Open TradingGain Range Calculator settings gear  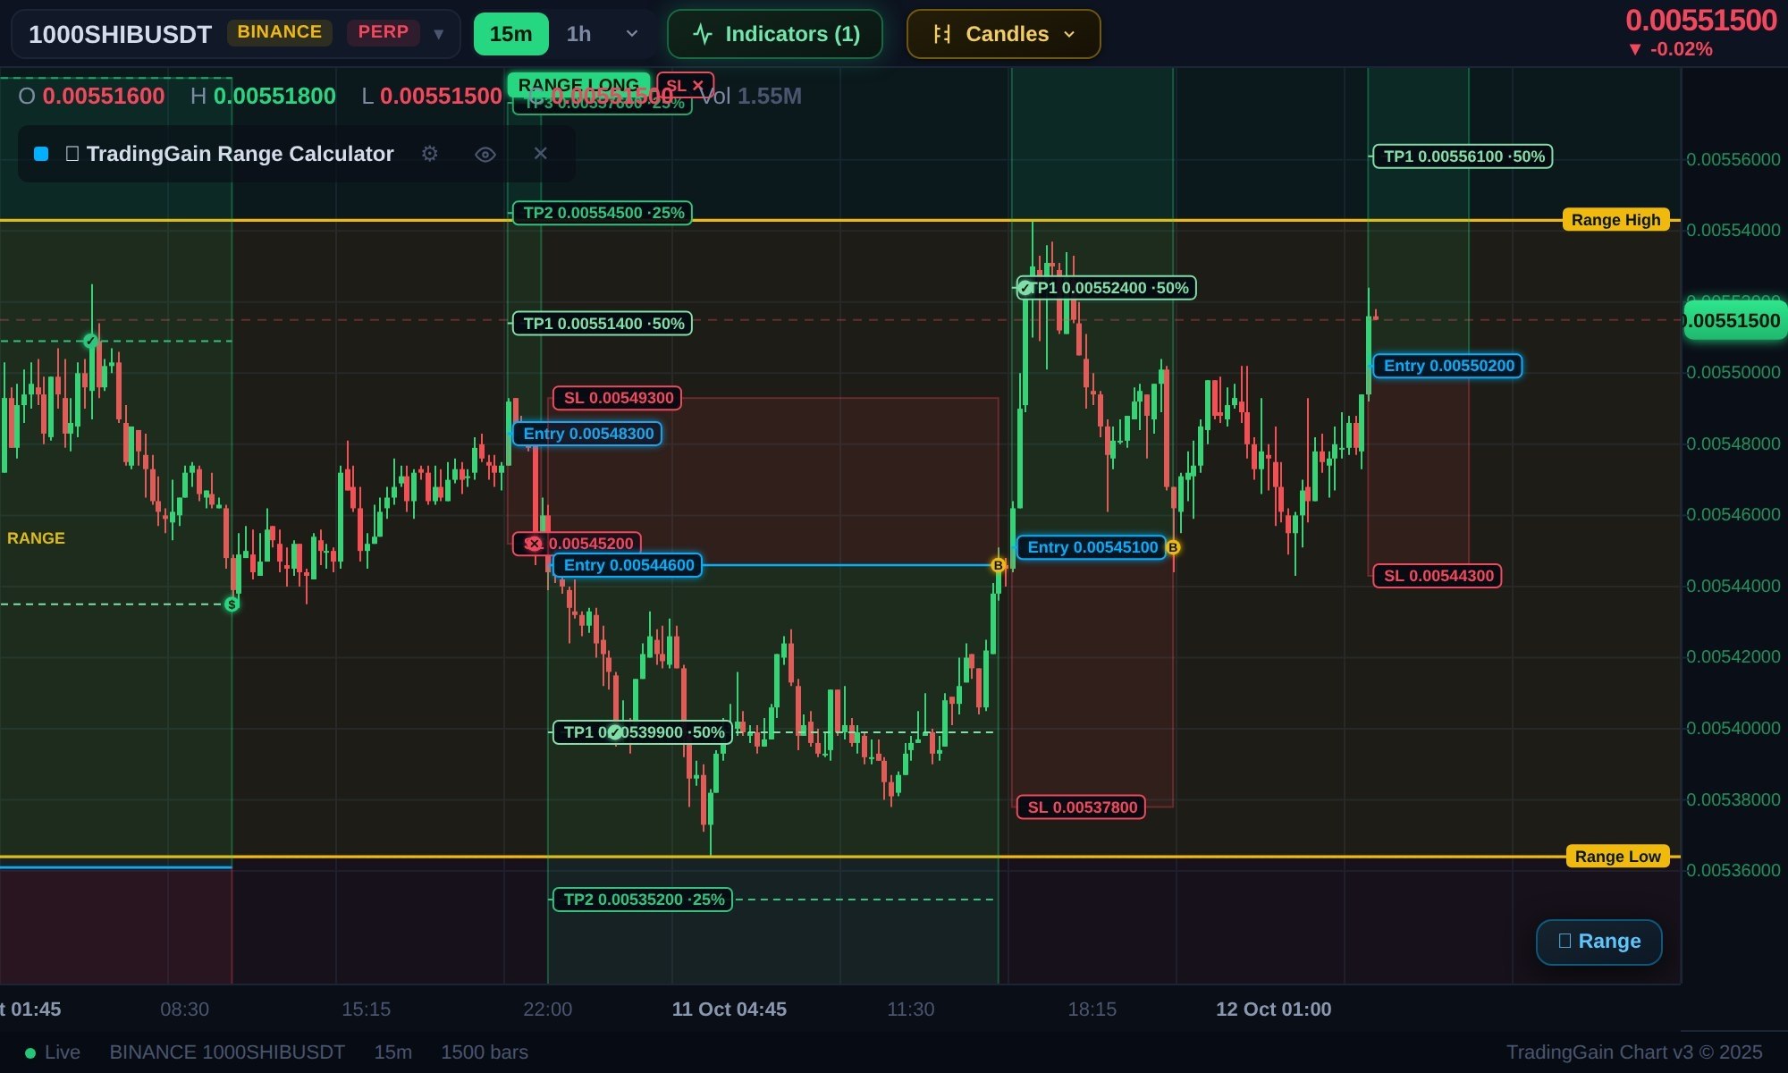(x=430, y=154)
